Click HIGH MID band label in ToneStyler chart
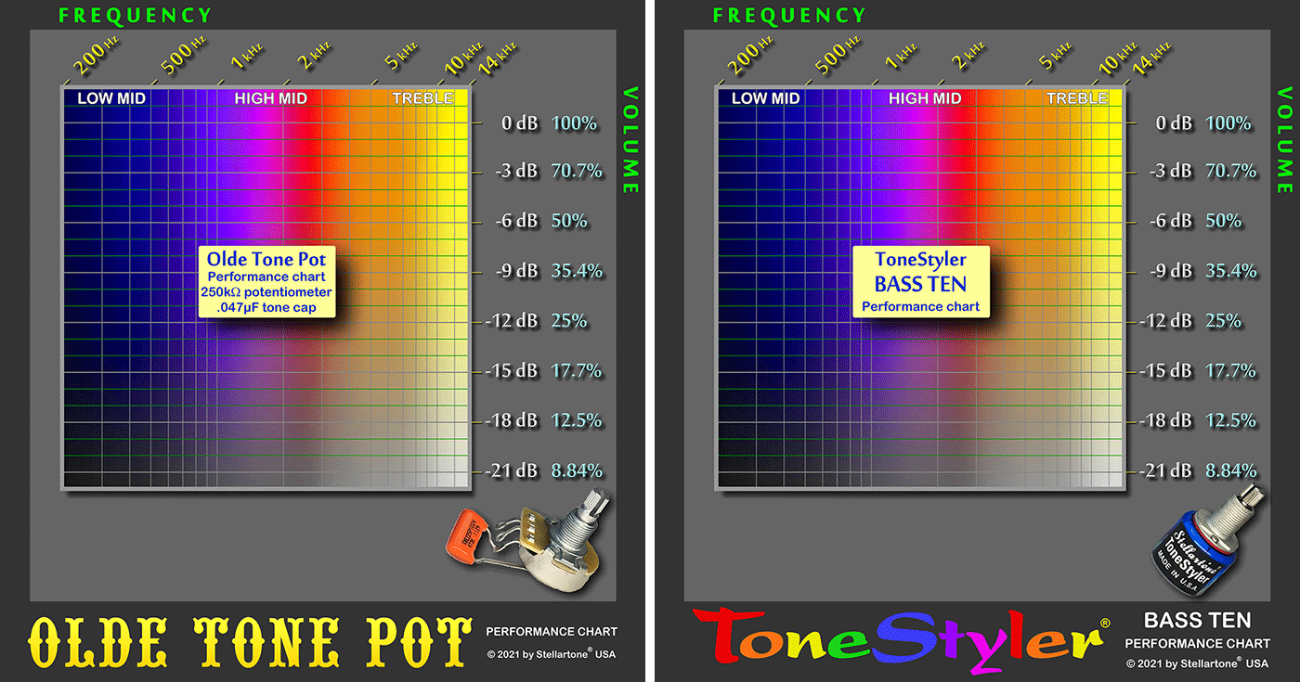1300x682 pixels. point(924,98)
